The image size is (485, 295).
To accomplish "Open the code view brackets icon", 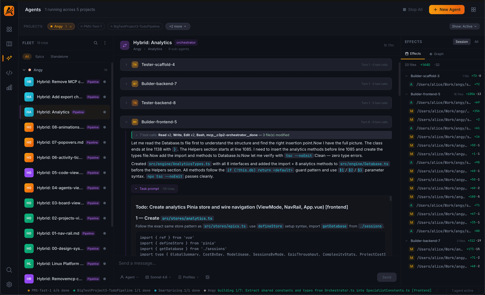I will (x=9, y=73).
